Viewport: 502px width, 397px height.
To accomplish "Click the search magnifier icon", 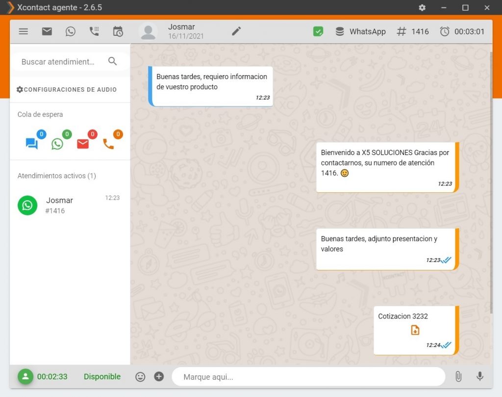I will point(112,61).
